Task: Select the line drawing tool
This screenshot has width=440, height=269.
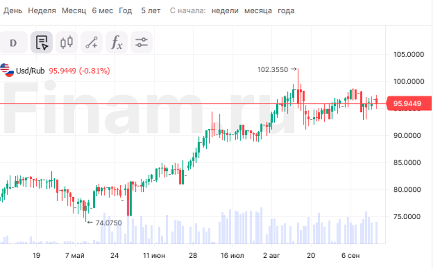Action: tap(91, 42)
